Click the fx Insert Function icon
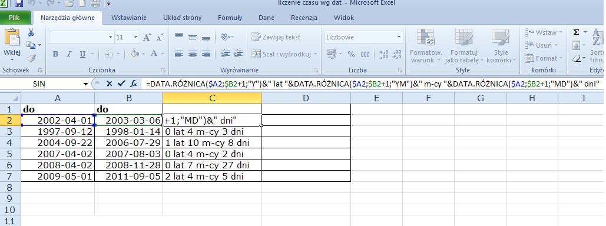Viewport: 606px width, 226px height. [x=133, y=84]
